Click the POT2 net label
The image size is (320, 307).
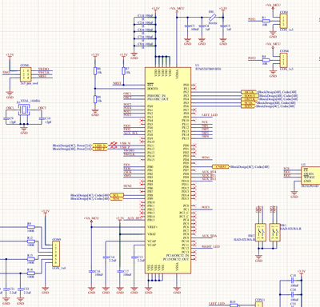click(252, 58)
